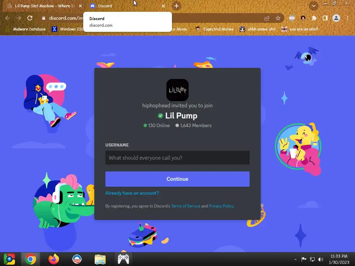This screenshot has height=266, width=355.
Task: Open the Espectral McGee bookmark
Action: click(x=214, y=29)
